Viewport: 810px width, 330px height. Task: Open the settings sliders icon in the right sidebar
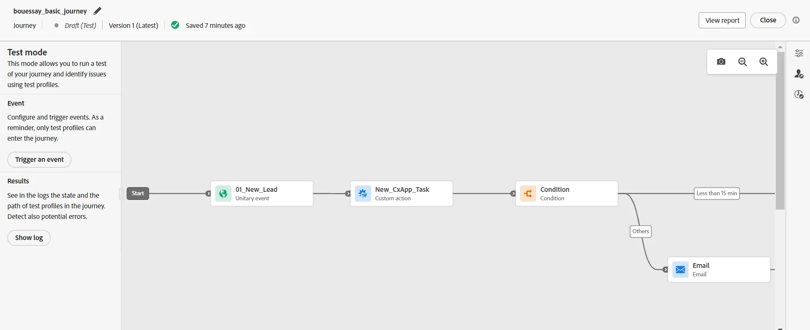(799, 53)
